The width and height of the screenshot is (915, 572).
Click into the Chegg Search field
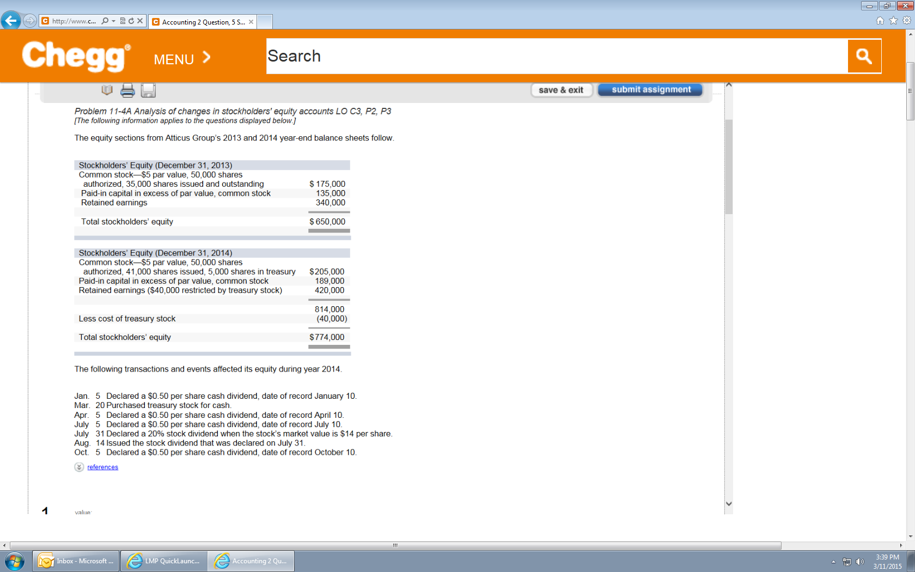(x=557, y=56)
